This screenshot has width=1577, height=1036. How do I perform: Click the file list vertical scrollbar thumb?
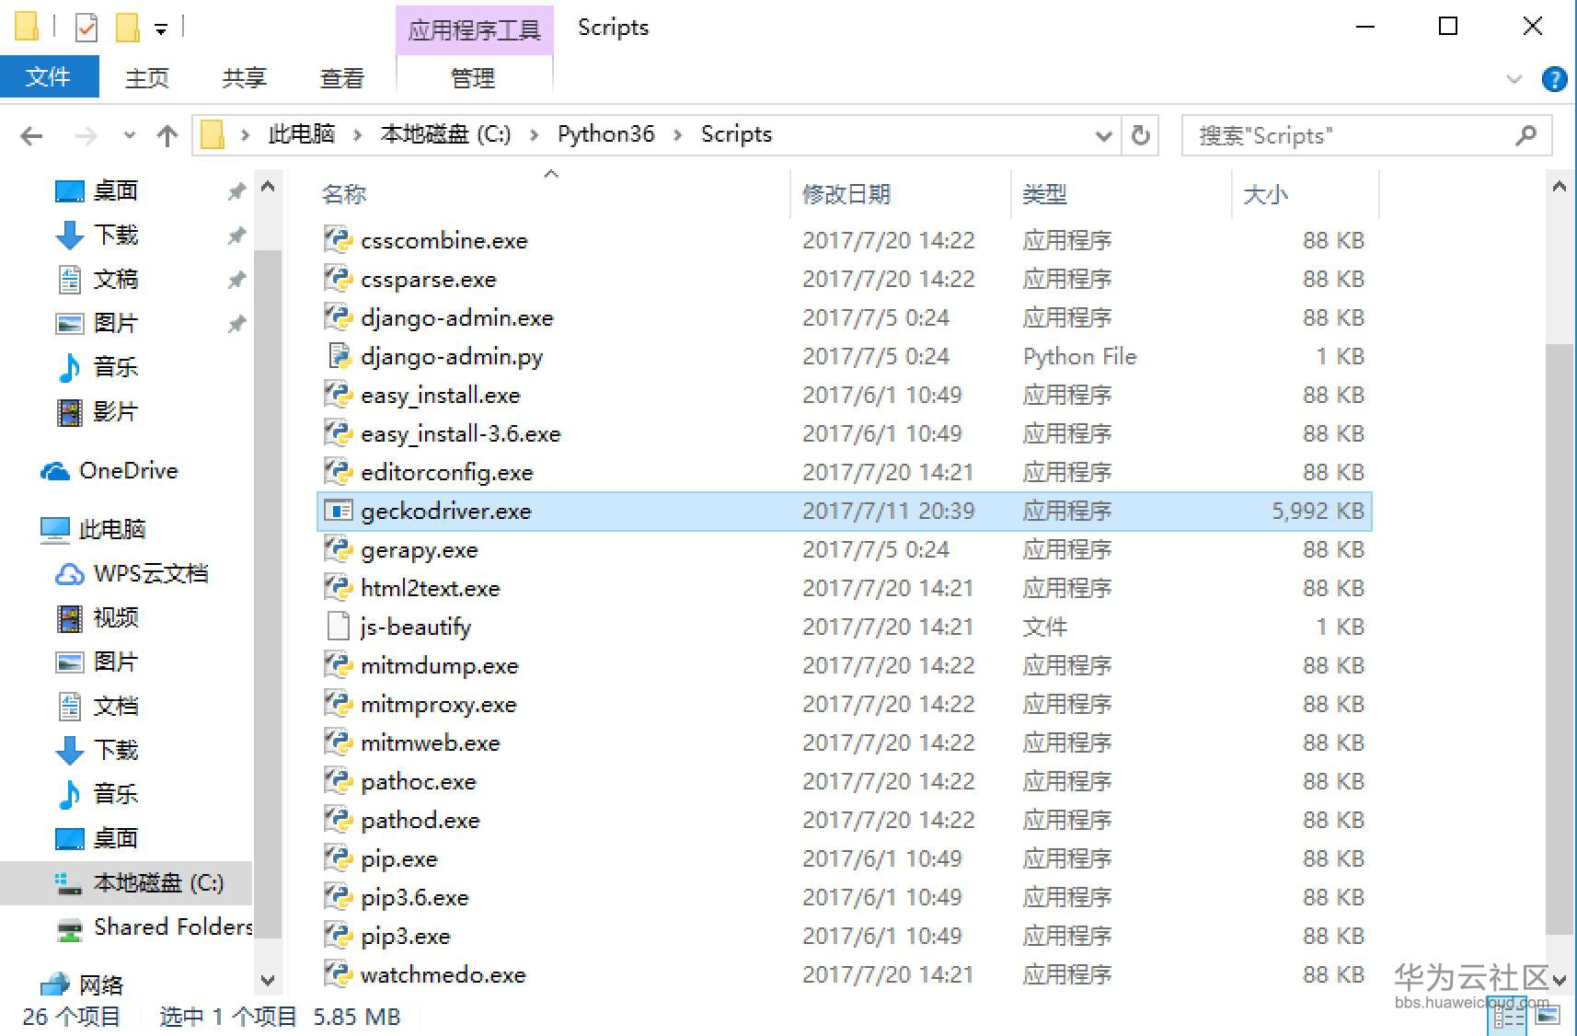[1559, 639]
